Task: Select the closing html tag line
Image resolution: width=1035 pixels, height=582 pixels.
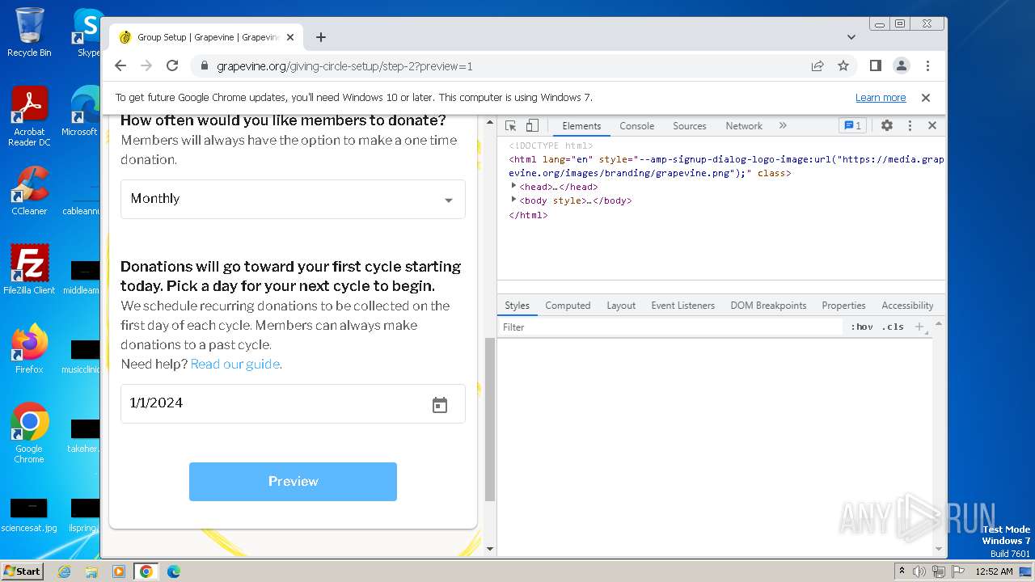Action: tap(528, 215)
